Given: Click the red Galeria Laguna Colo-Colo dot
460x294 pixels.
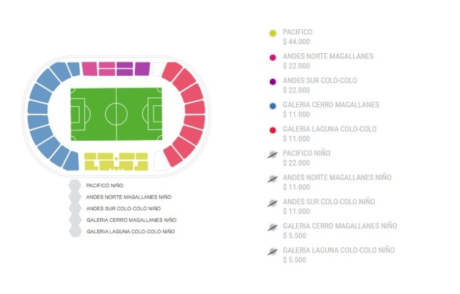Looking at the screenshot, I should point(272,130).
